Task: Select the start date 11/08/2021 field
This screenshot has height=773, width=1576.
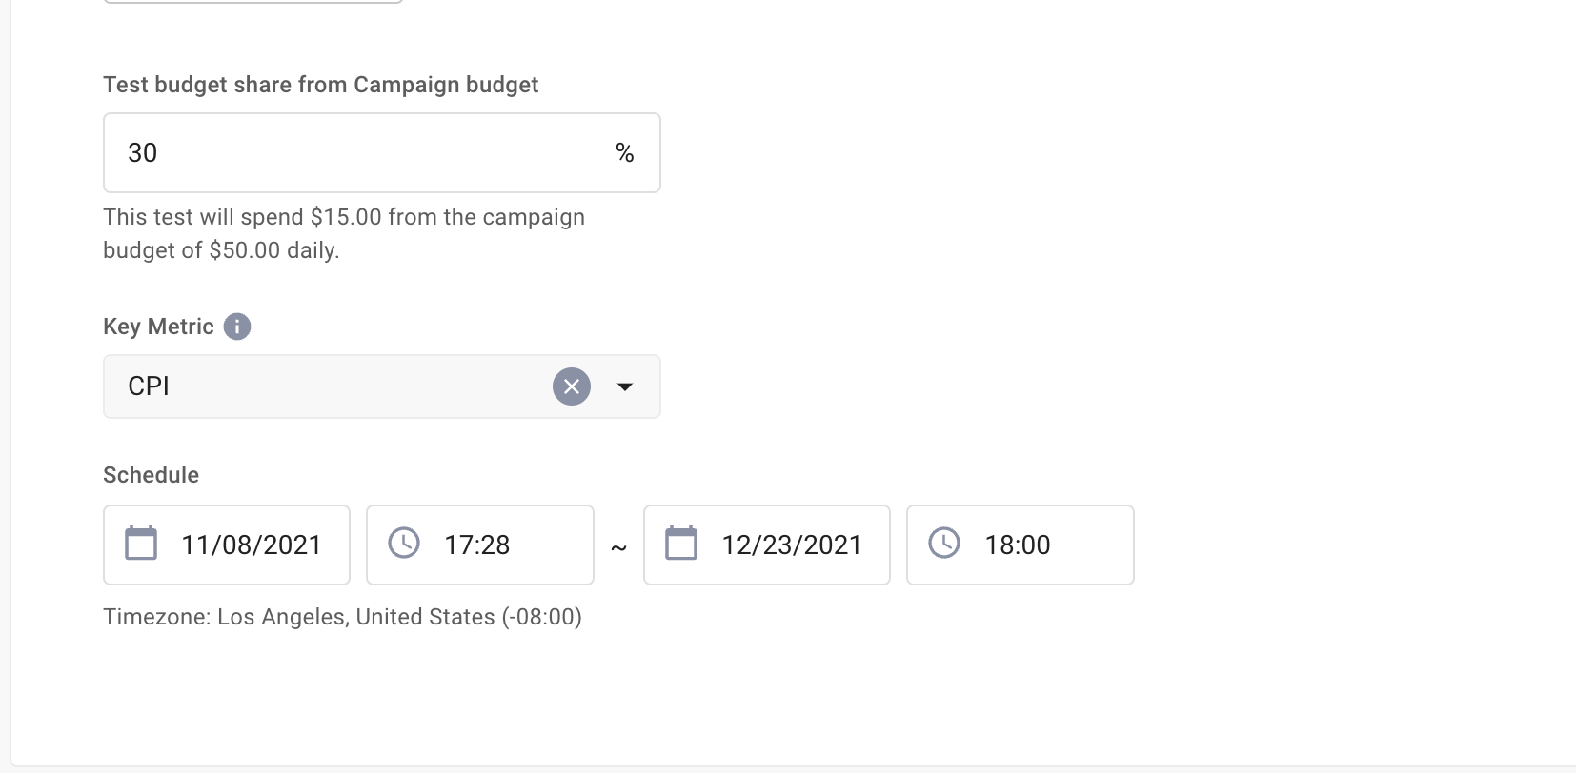Action: (252, 545)
